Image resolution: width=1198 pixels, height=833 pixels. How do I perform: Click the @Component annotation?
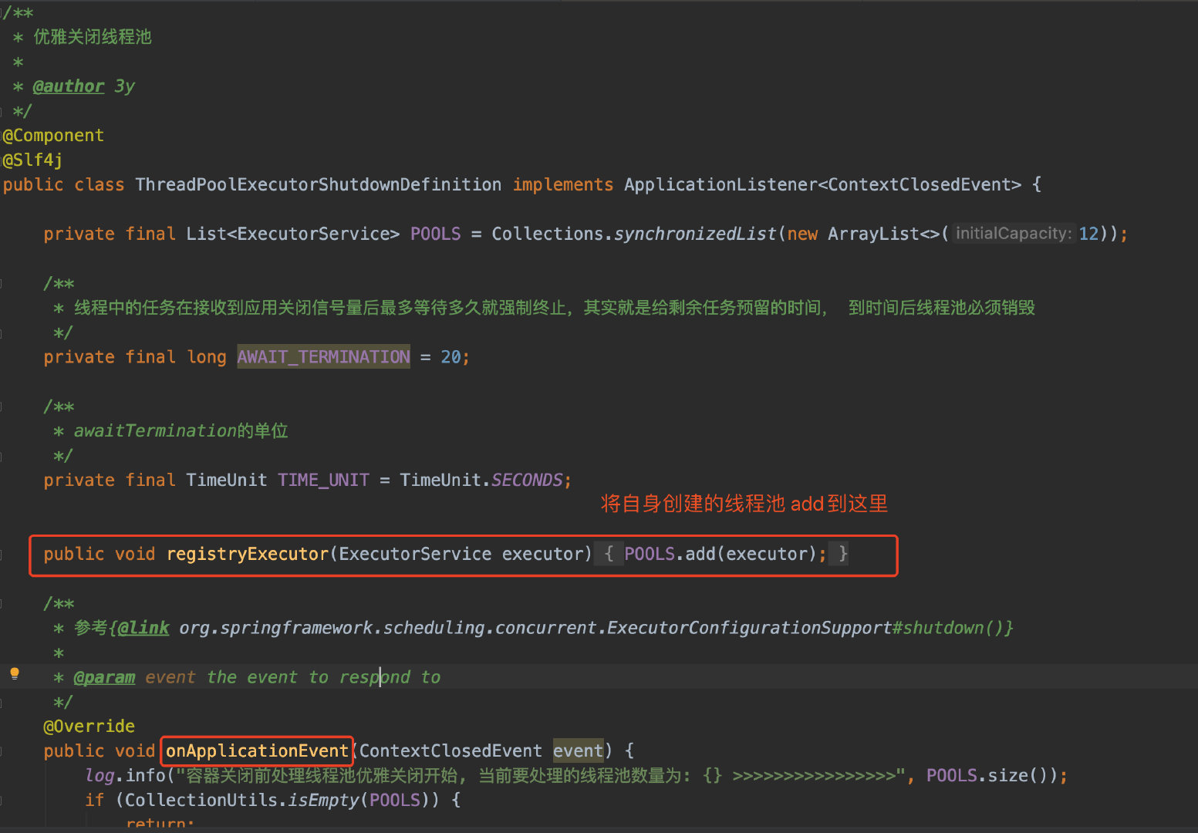[53, 136]
